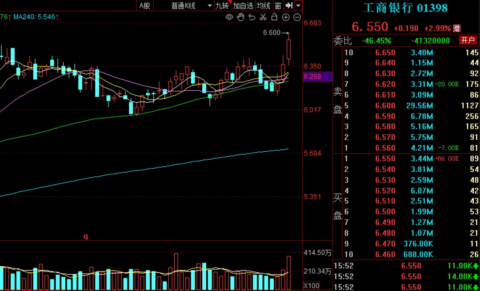Click 加自选 to add to watchlist
The height and width of the screenshot is (291, 480).
click(243, 5)
